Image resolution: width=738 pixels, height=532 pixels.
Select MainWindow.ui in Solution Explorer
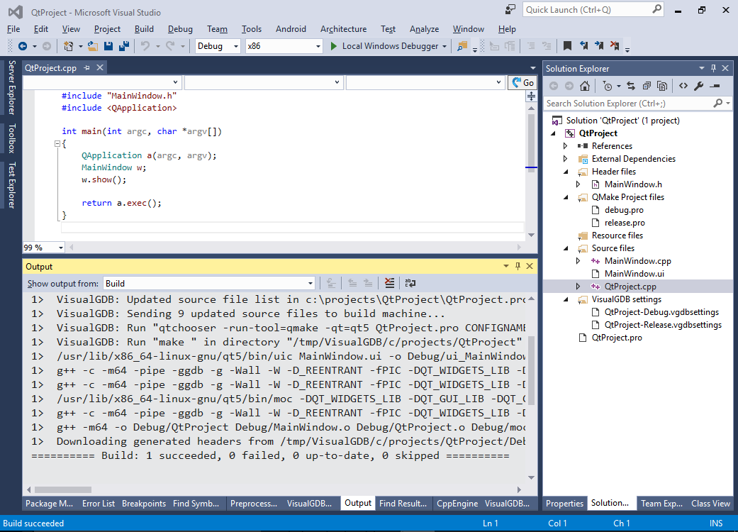(x=634, y=274)
